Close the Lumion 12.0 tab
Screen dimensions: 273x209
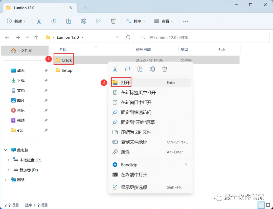coord(71,8)
